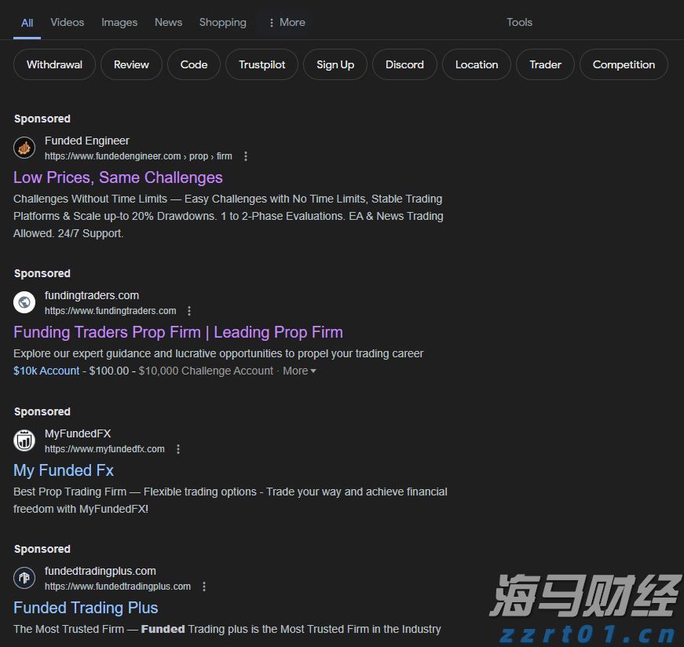Switch to the Videos tab
Image resolution: width=684 pixels, height=647 pixels.
click(67, 22)
